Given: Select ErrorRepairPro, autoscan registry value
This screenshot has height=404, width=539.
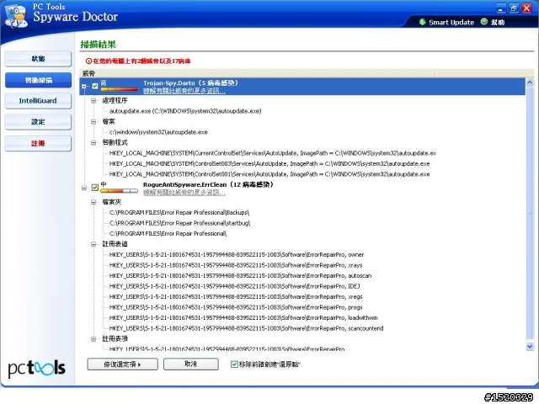Looking at the screenshot, I should [x=240, y=276].
